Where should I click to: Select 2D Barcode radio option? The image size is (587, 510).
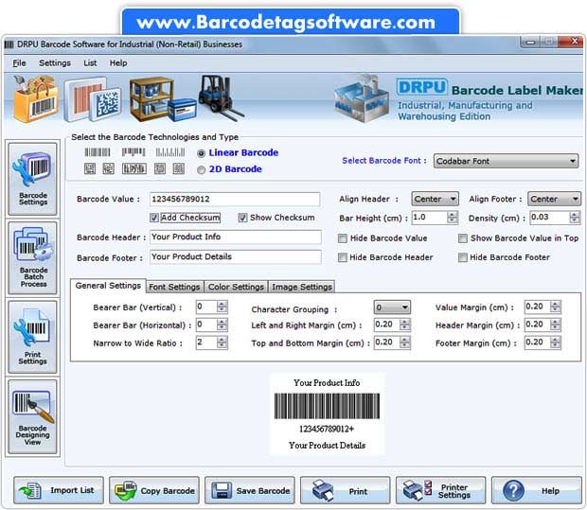pyautogui.click(x=201, y=170)
